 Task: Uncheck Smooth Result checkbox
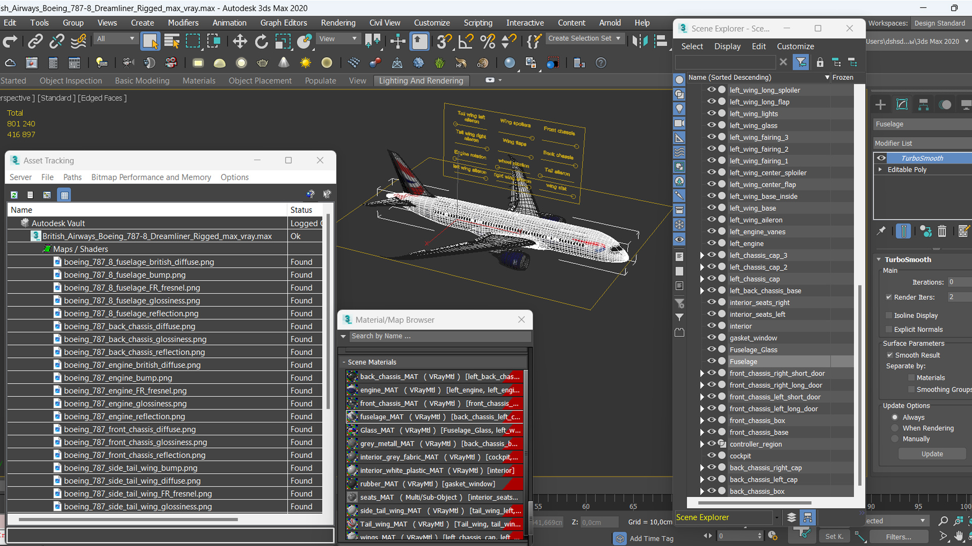tap(889, 355)
